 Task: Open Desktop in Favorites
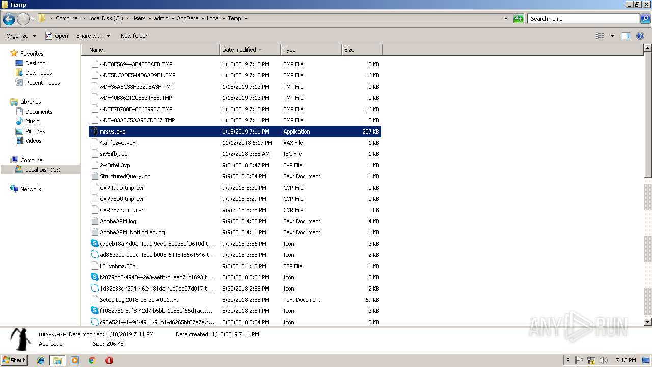35,63
